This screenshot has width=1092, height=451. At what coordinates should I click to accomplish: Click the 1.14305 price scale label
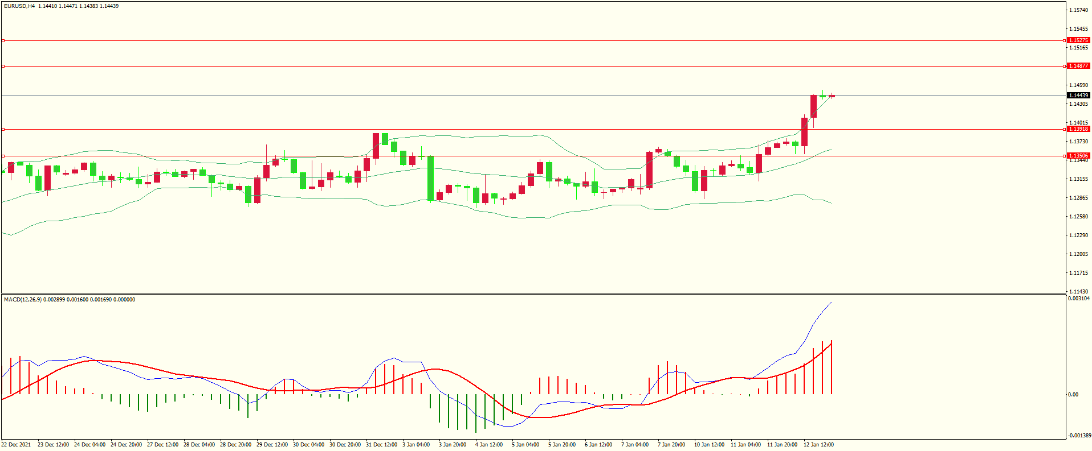coord(1079,104)
